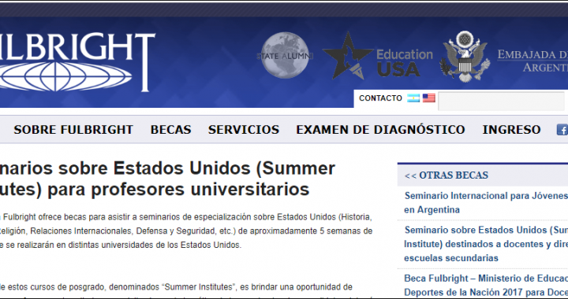The image size is (568, 299).
Task: Open the Facebook icon in navigation bar
Action: (562, 130)
